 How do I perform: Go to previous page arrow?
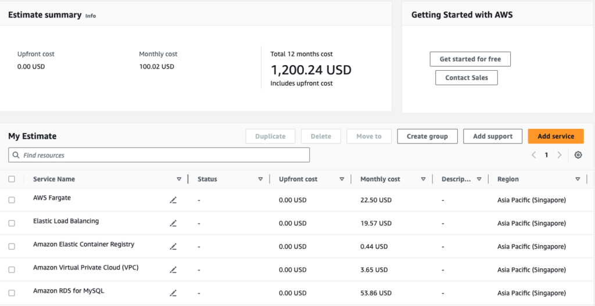[x=534, y=154]
